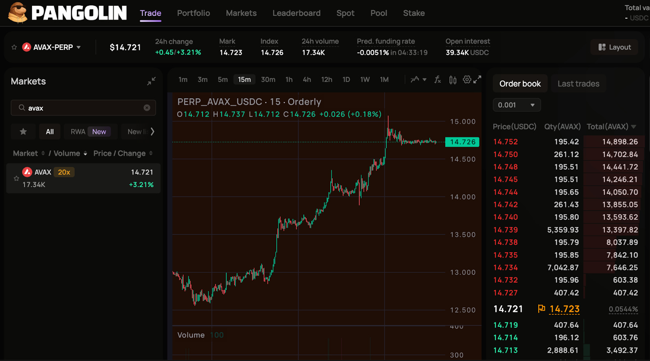Image resolution: width=650 pixels, height=361 pixels.
Task: Click the AVAX icon in market row
Action: click(27, 172)
